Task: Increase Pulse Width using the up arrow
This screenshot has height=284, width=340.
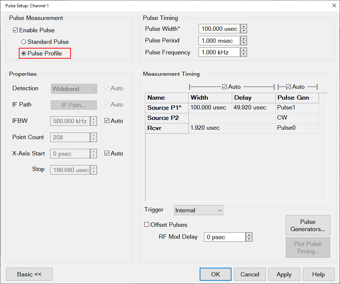Action: [x=244, y=27]
